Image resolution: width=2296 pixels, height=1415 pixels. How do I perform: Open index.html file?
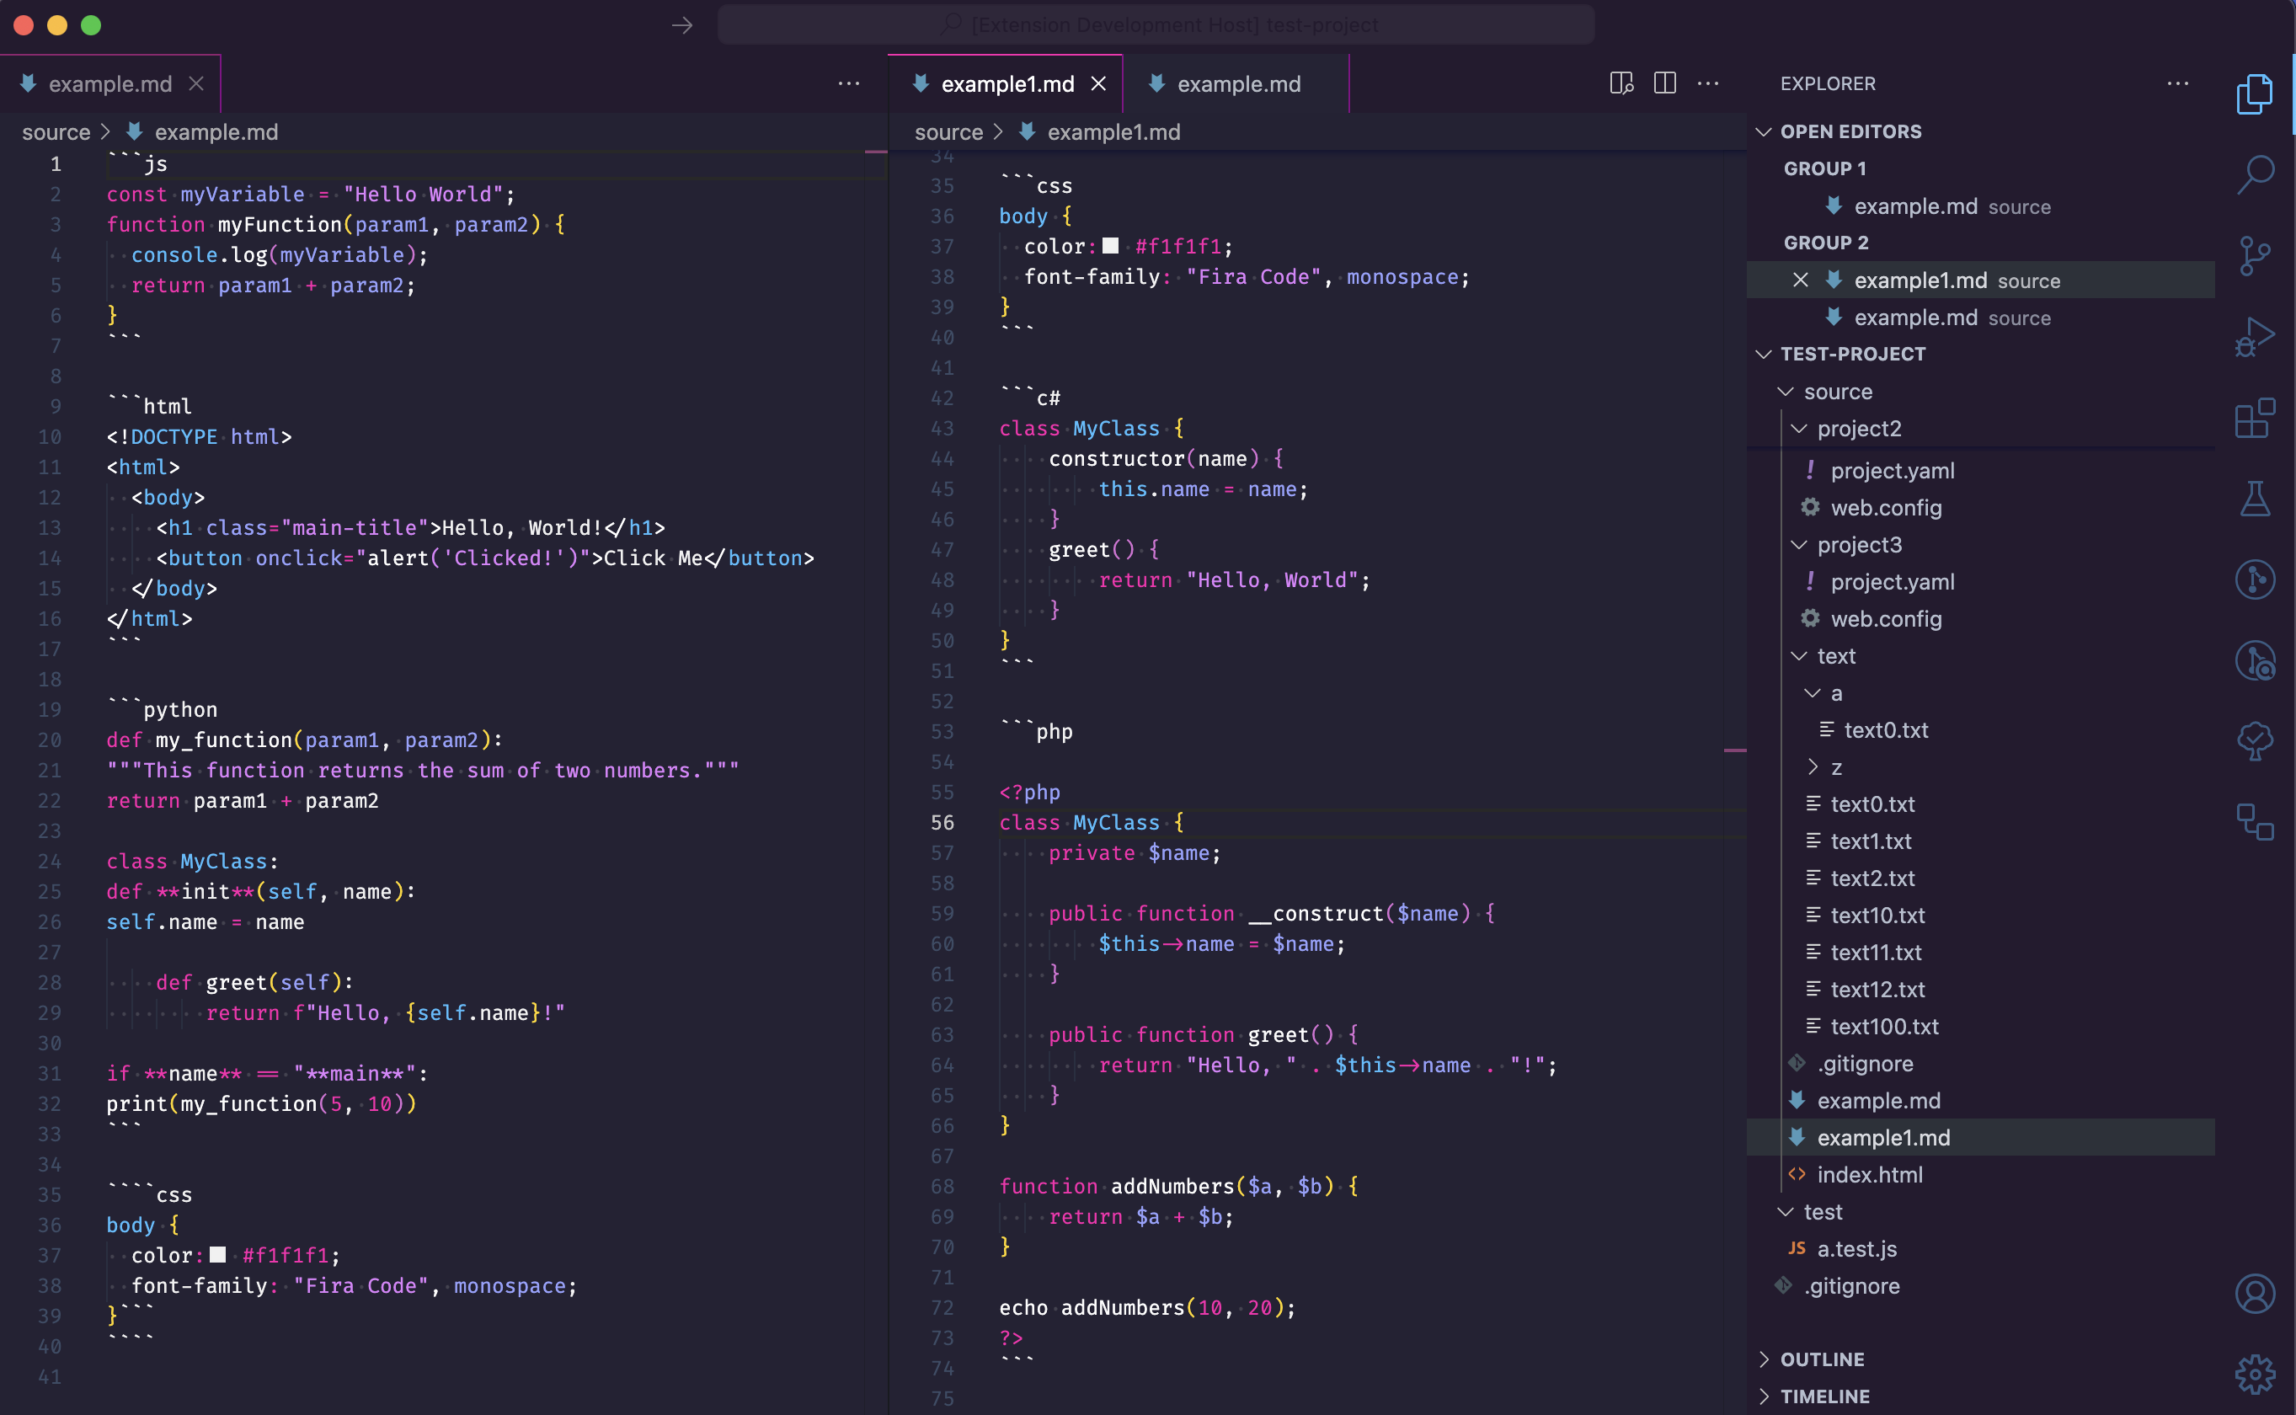pyautogui.click(x=1981, y=1174)
